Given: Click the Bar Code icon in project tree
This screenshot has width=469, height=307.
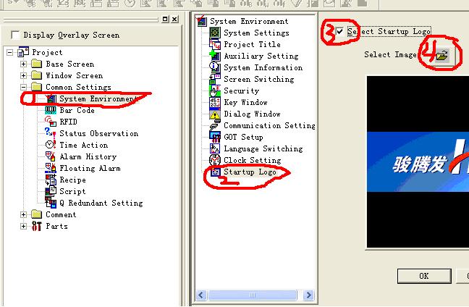Looking at the screenshot, I should pyautogui.click(x=51, y=111).
